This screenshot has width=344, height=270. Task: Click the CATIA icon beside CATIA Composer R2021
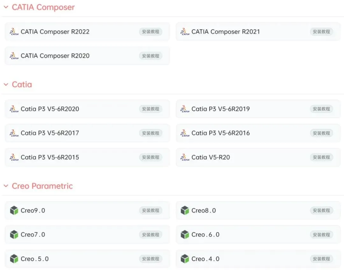[x=185, y=32]
